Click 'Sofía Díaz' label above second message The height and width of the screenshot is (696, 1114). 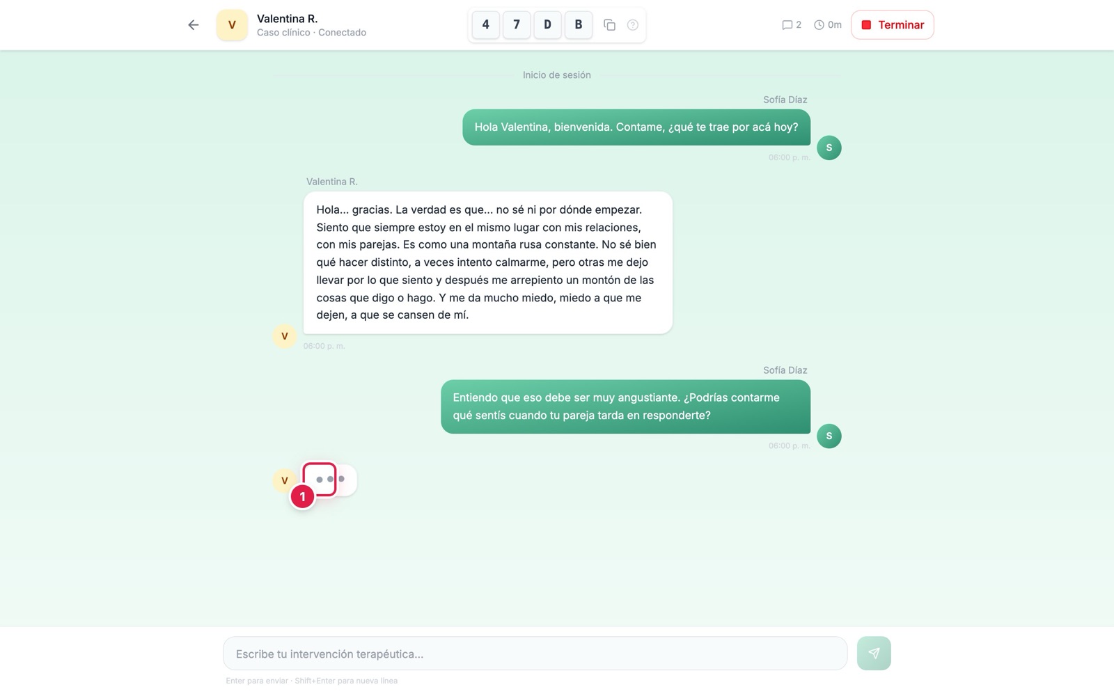(785, 370)
